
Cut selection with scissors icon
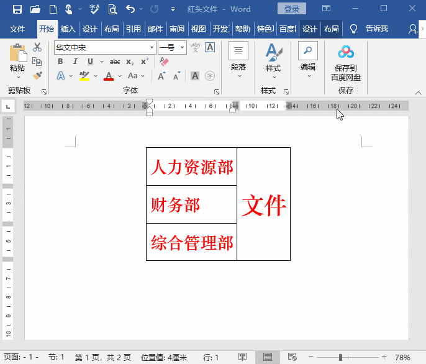pos(37,47)
